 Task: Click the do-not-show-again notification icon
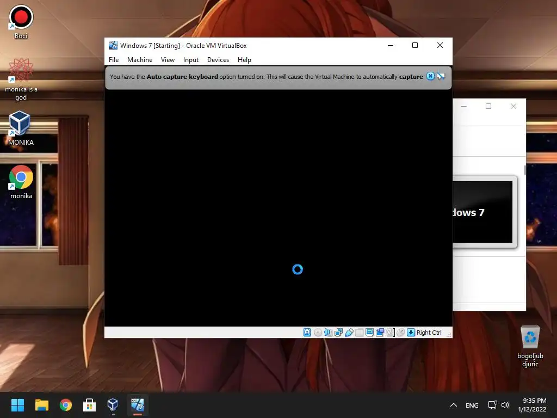(x=441, y=76)
